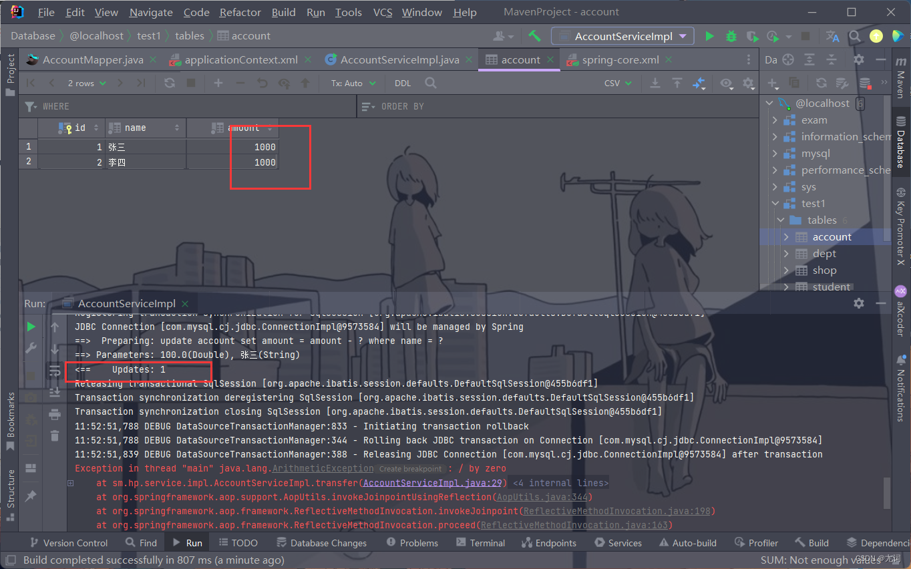Clear console output with trash icon
911x569 pixels.
55,435
